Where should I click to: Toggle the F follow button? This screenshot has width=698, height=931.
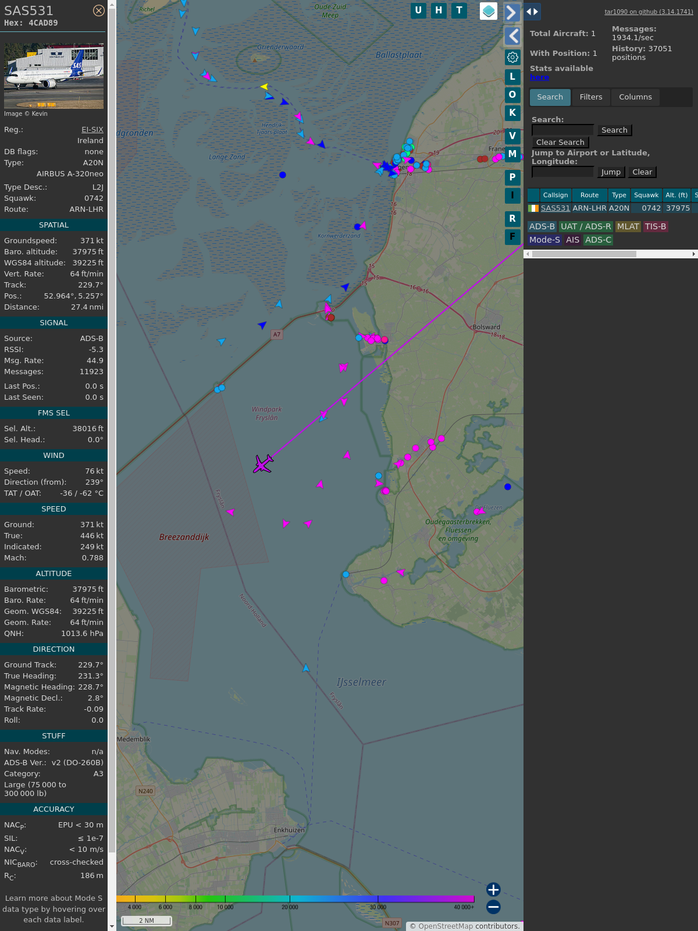(512, 237)
